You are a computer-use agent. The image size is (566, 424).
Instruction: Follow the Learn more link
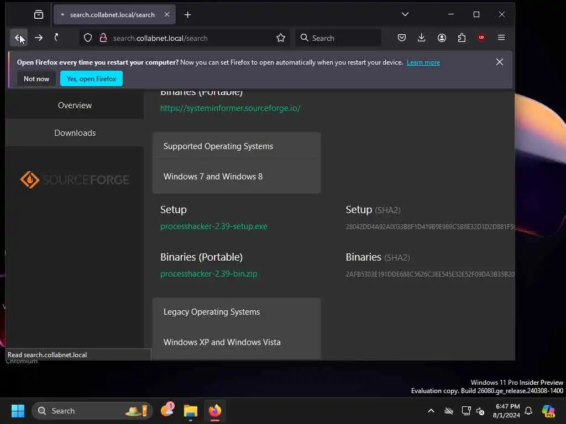pos(423,62)
